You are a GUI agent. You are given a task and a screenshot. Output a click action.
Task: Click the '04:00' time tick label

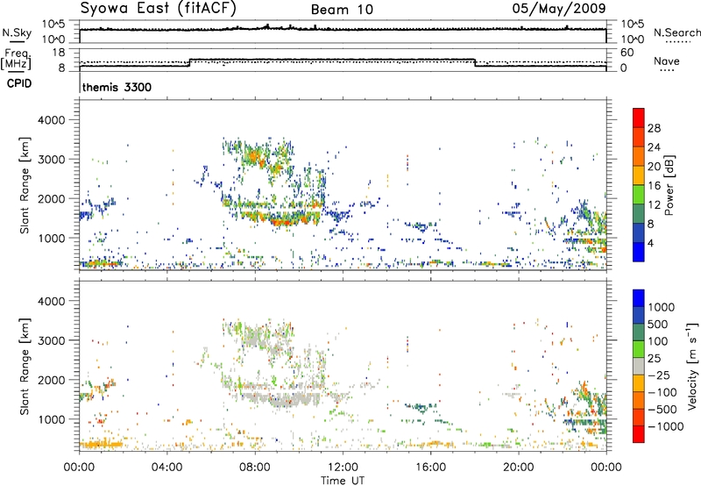[166, 468]
